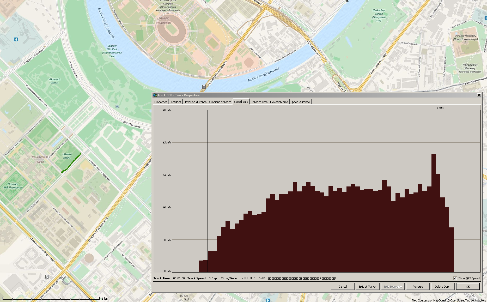
Task: Select the Gradient-distance tab
Action: 220,102
